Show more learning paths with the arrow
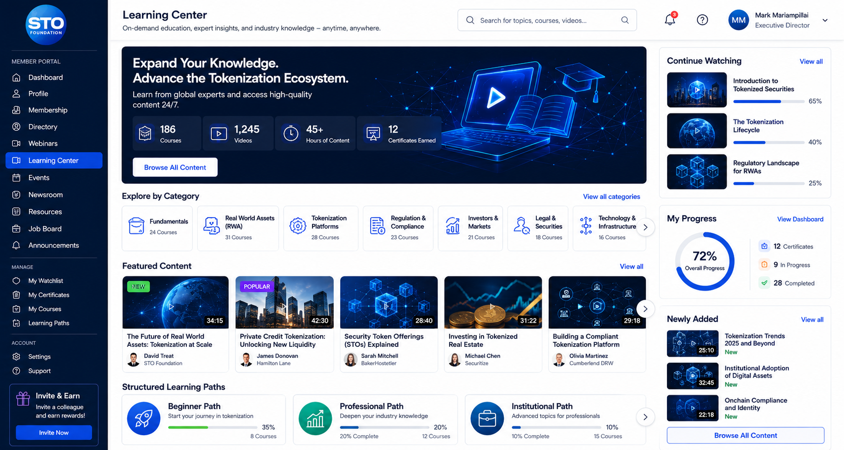The height and width of the screenshot is (450, 844). pos(645,417)
